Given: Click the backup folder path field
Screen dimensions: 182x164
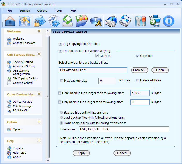Looking at the screenshot, I should tap(93, 70).
